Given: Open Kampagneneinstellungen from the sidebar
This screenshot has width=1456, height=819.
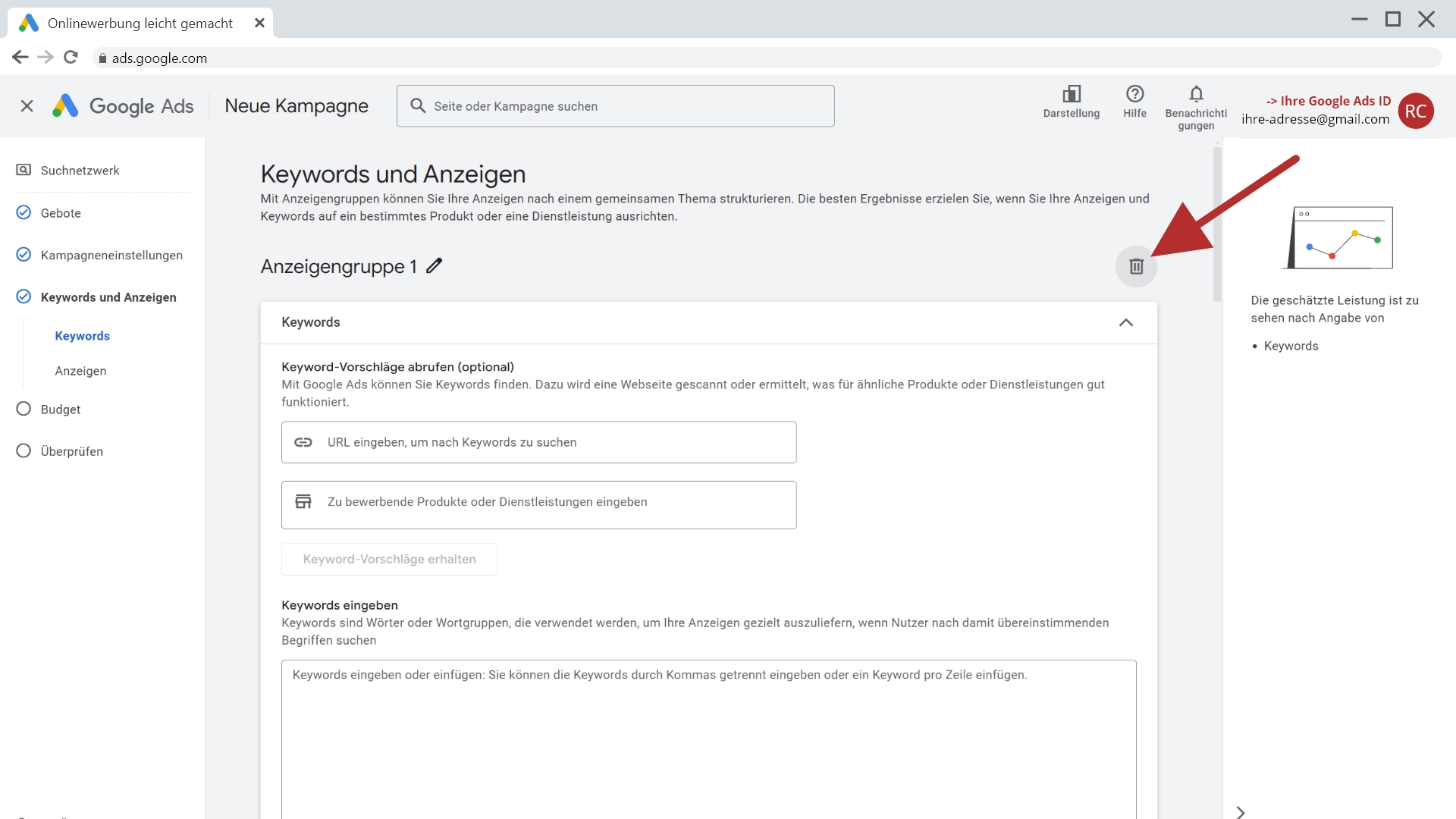Looking at the screenshot, I should point(111,255).
